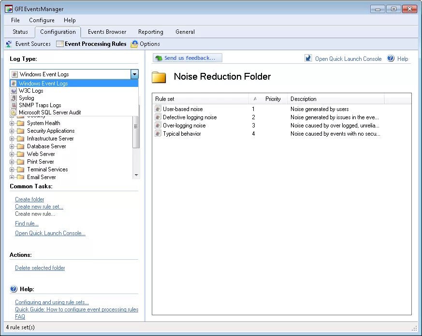Expand the Web Server tree node
This screenshot has height=336, width=422.
point(12,154)
